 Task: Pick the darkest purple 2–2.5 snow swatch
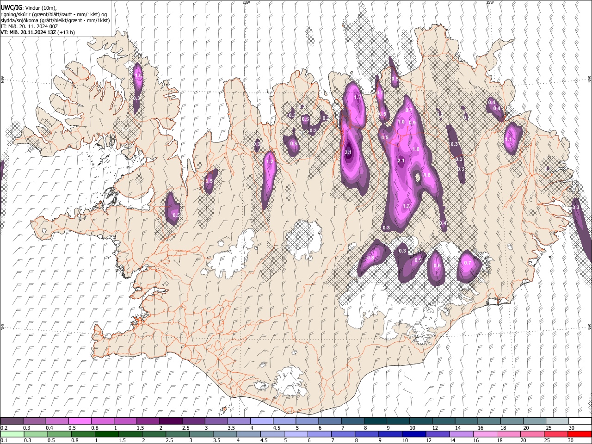click(x=171, y=421)
